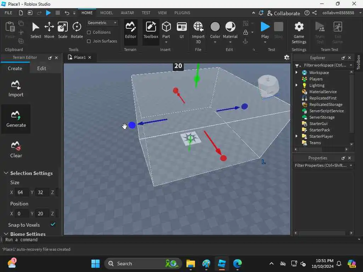Open the vertical Toolbox side tab
363x272 pixels.
pyautogui.click(x=358, y=62)
